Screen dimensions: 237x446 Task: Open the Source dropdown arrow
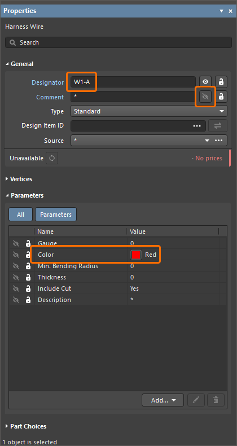(207, 141)
